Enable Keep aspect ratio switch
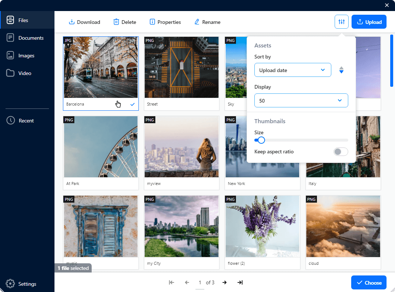 coord(341,152)
